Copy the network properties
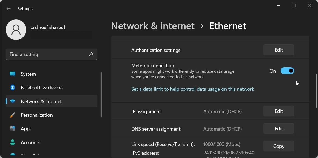This screenshot has width=318, height=158. (x=279, y=146)
